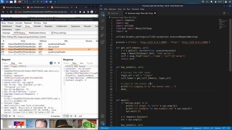Bookmark the page with the star icon
This screenshot has width=232, height=130.
pos(75,12)
